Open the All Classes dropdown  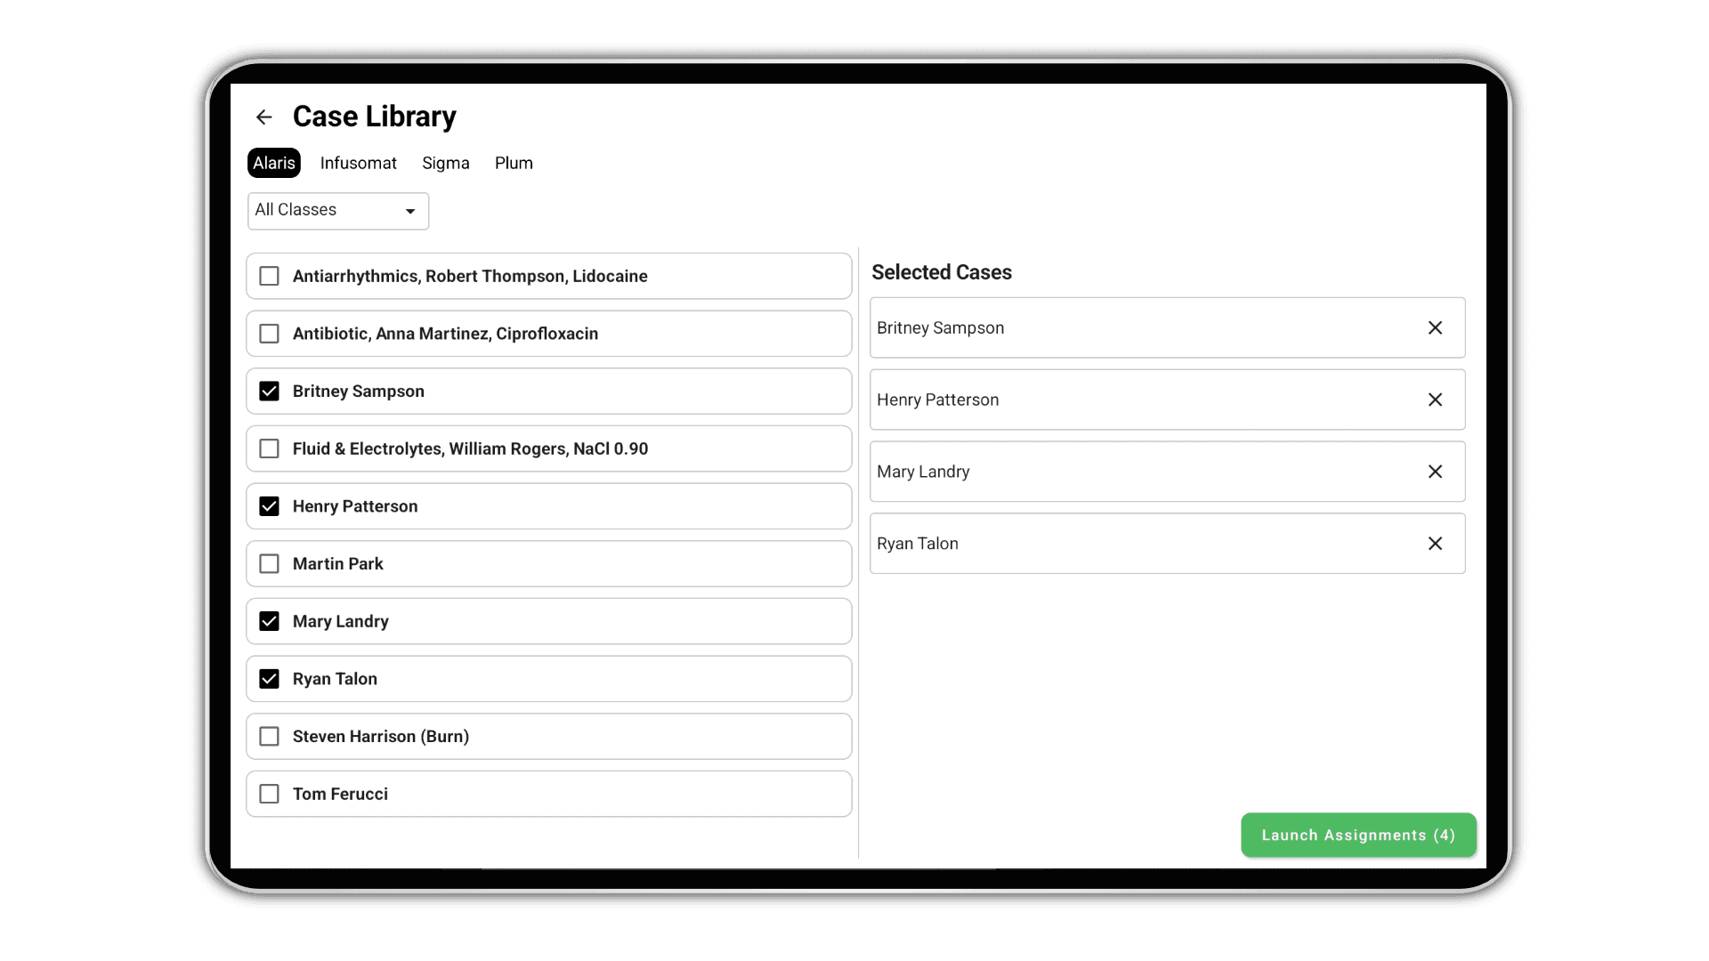(x=337, y=211)
